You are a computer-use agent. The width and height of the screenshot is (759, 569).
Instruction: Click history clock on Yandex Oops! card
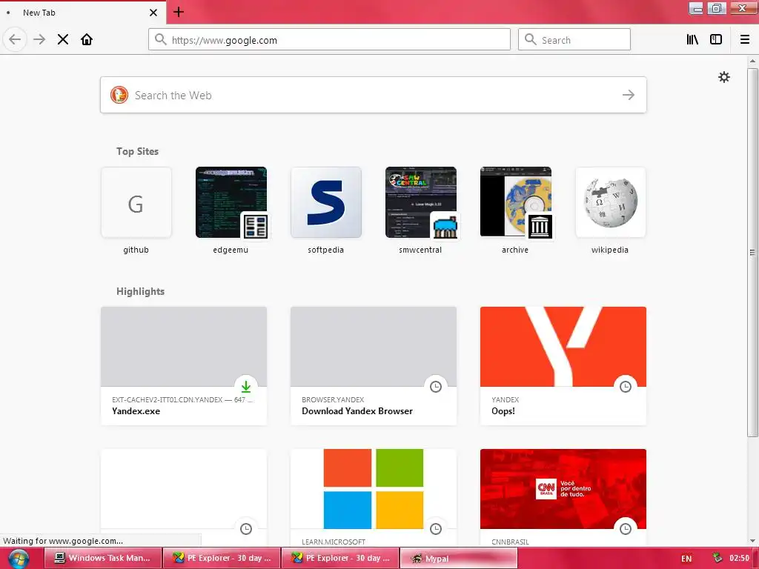coord(626,387)
